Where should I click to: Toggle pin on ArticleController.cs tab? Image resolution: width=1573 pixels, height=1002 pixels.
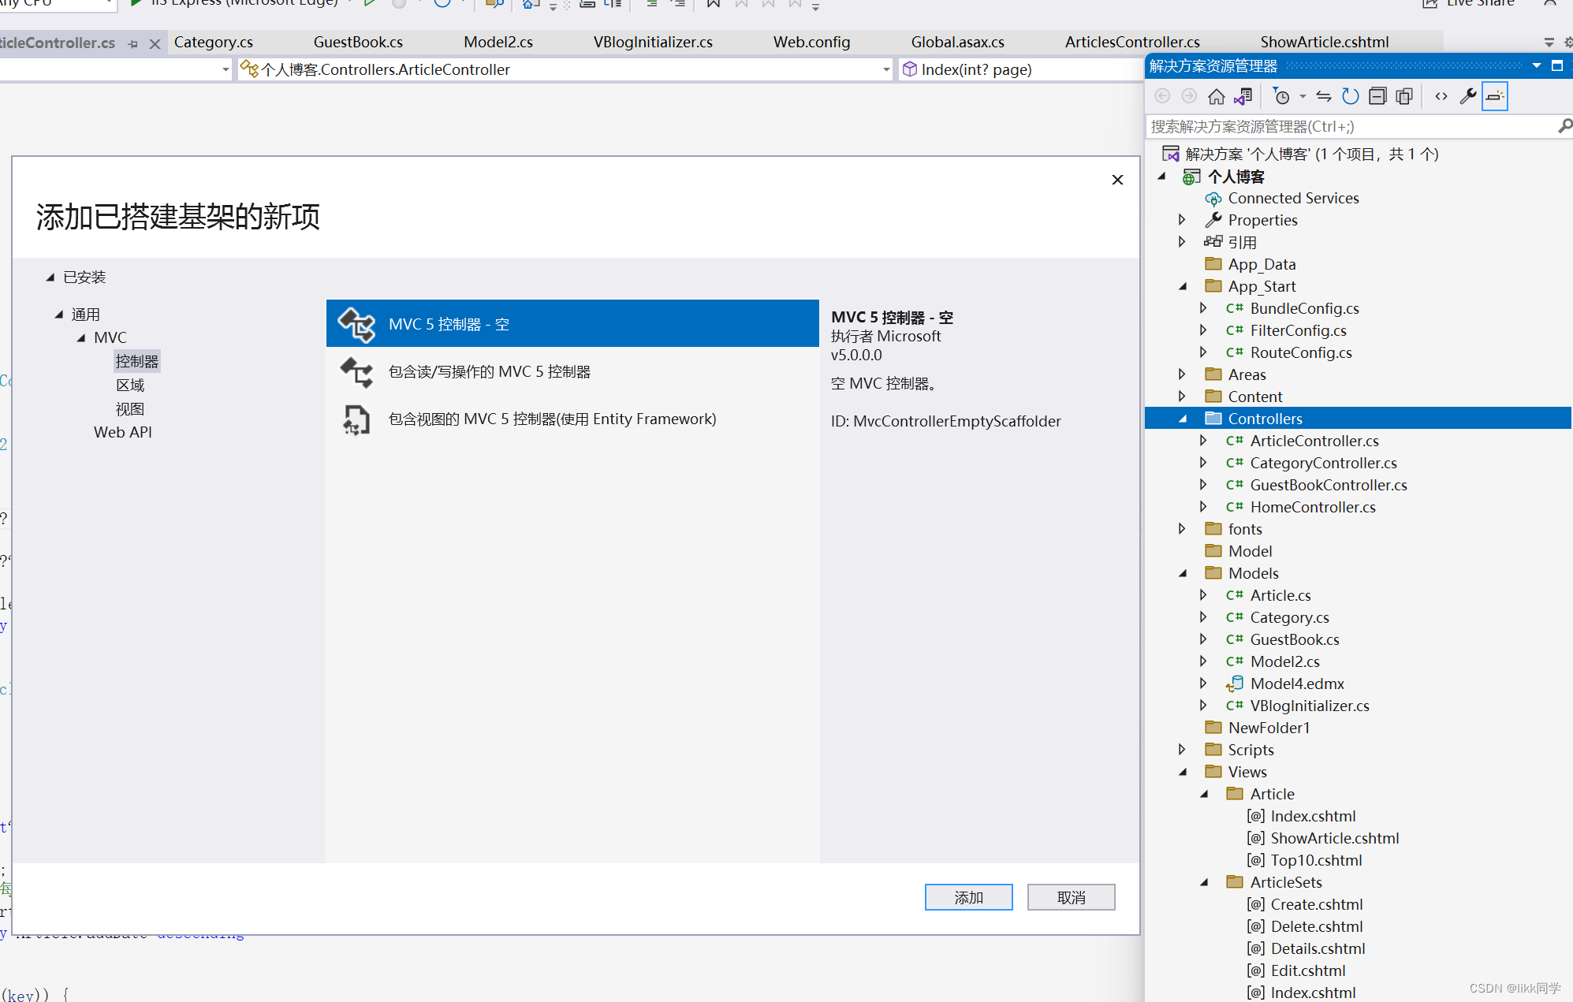tap(133, 44)
